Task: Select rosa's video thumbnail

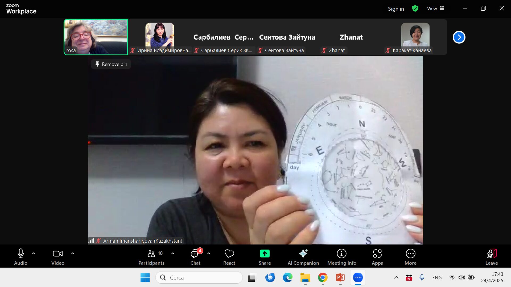Action: tap(96, 37)
